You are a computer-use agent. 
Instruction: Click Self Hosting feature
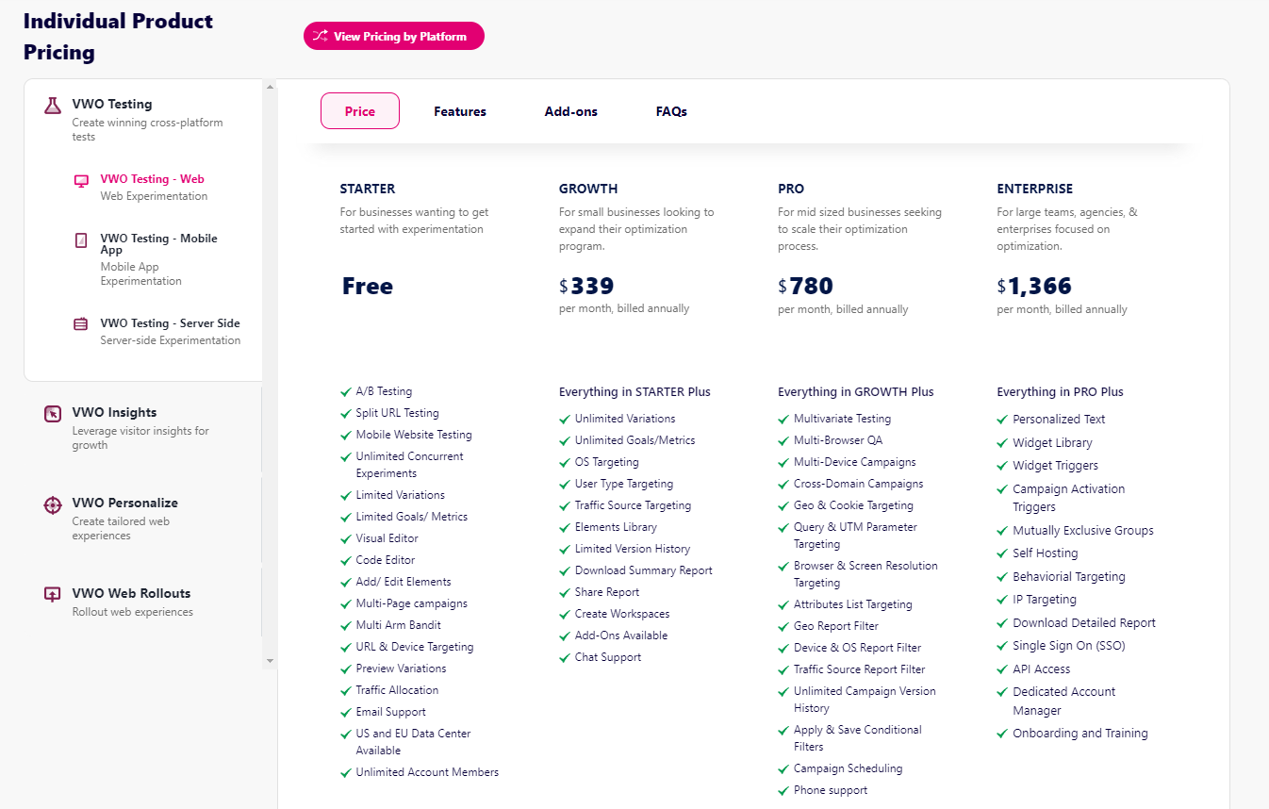[x=1045, y=553]
